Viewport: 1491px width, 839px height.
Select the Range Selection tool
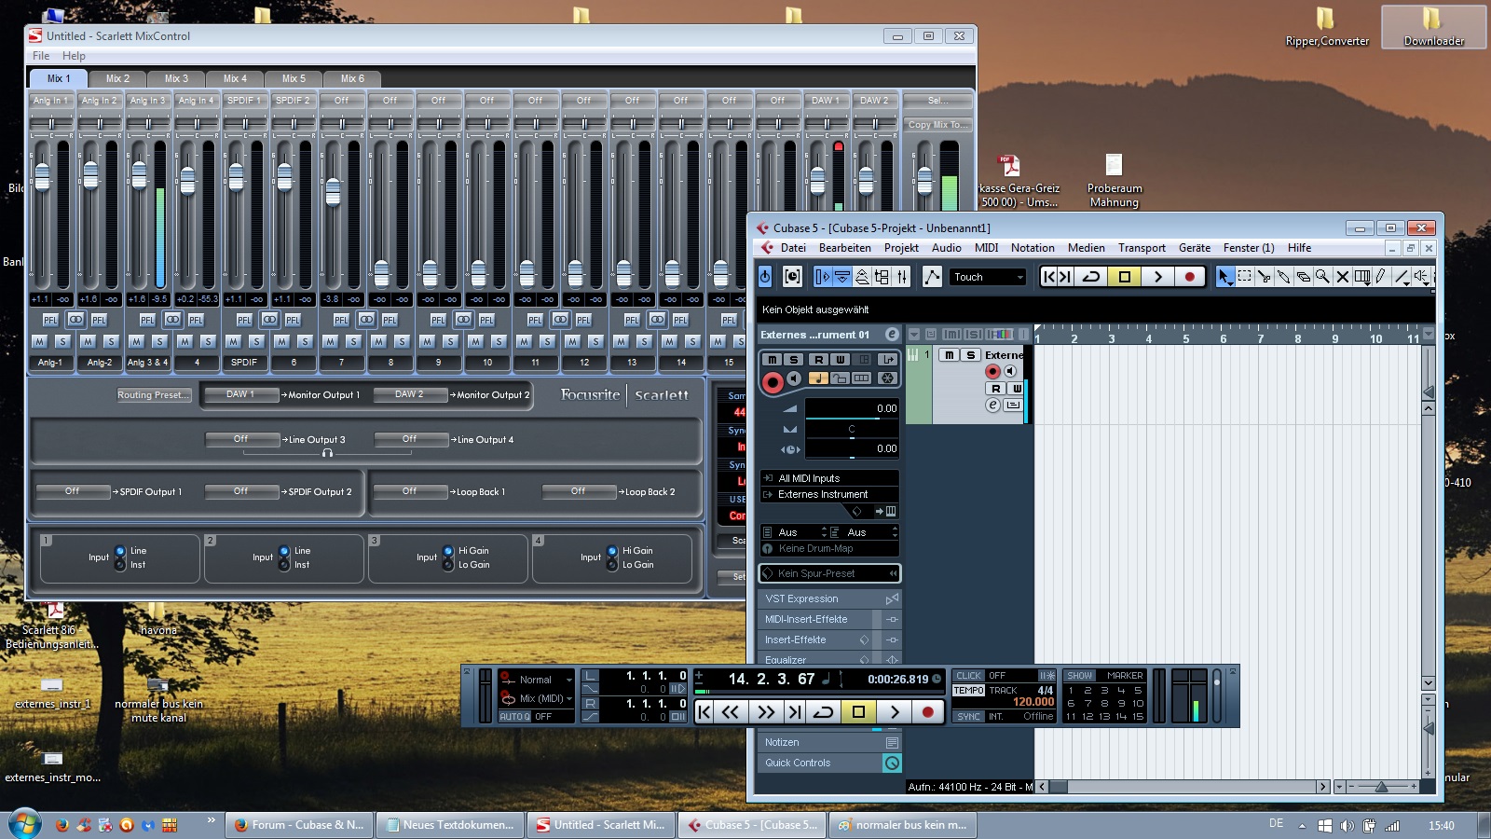[1244, 277]
